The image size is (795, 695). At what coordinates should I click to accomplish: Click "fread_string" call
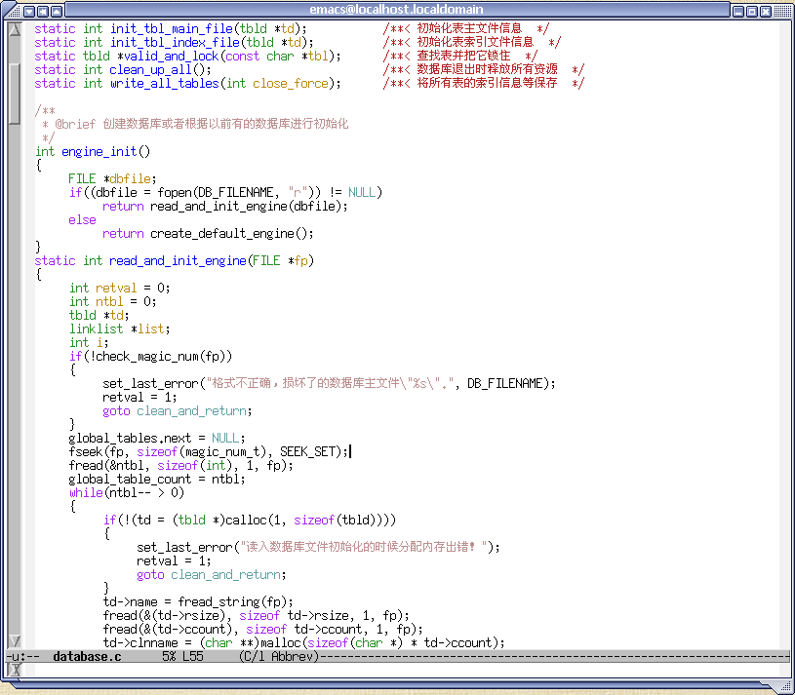click(x=219, y=602)
